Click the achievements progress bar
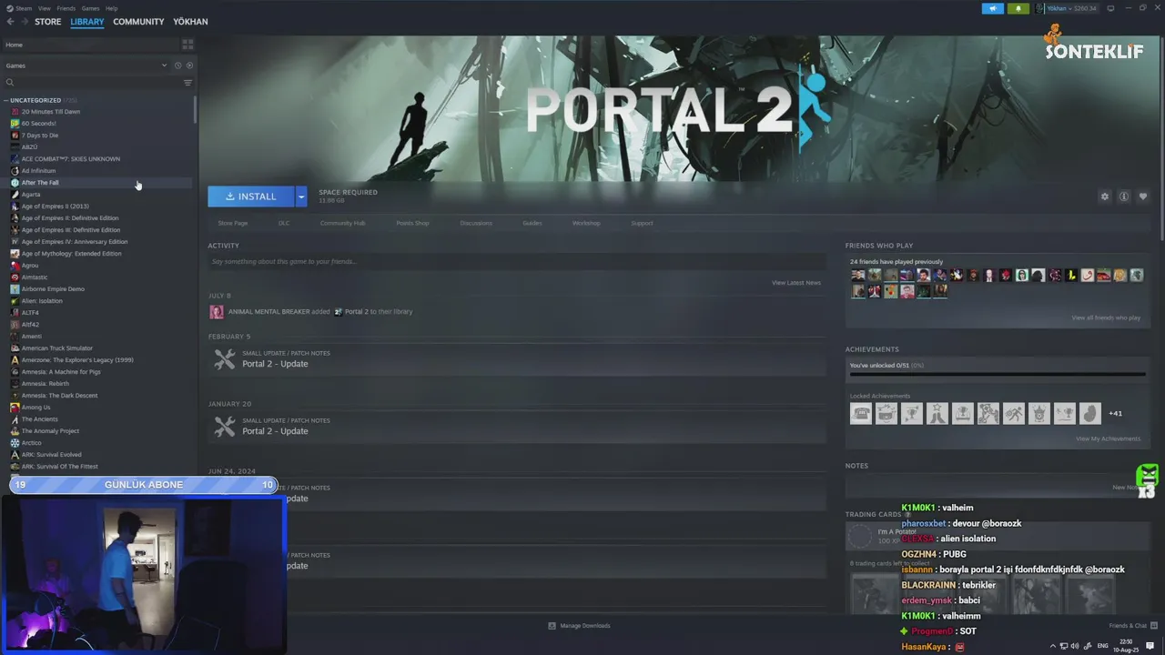Image resolution: width=1165 pixels, height=655 pixels. pos(998,374)
